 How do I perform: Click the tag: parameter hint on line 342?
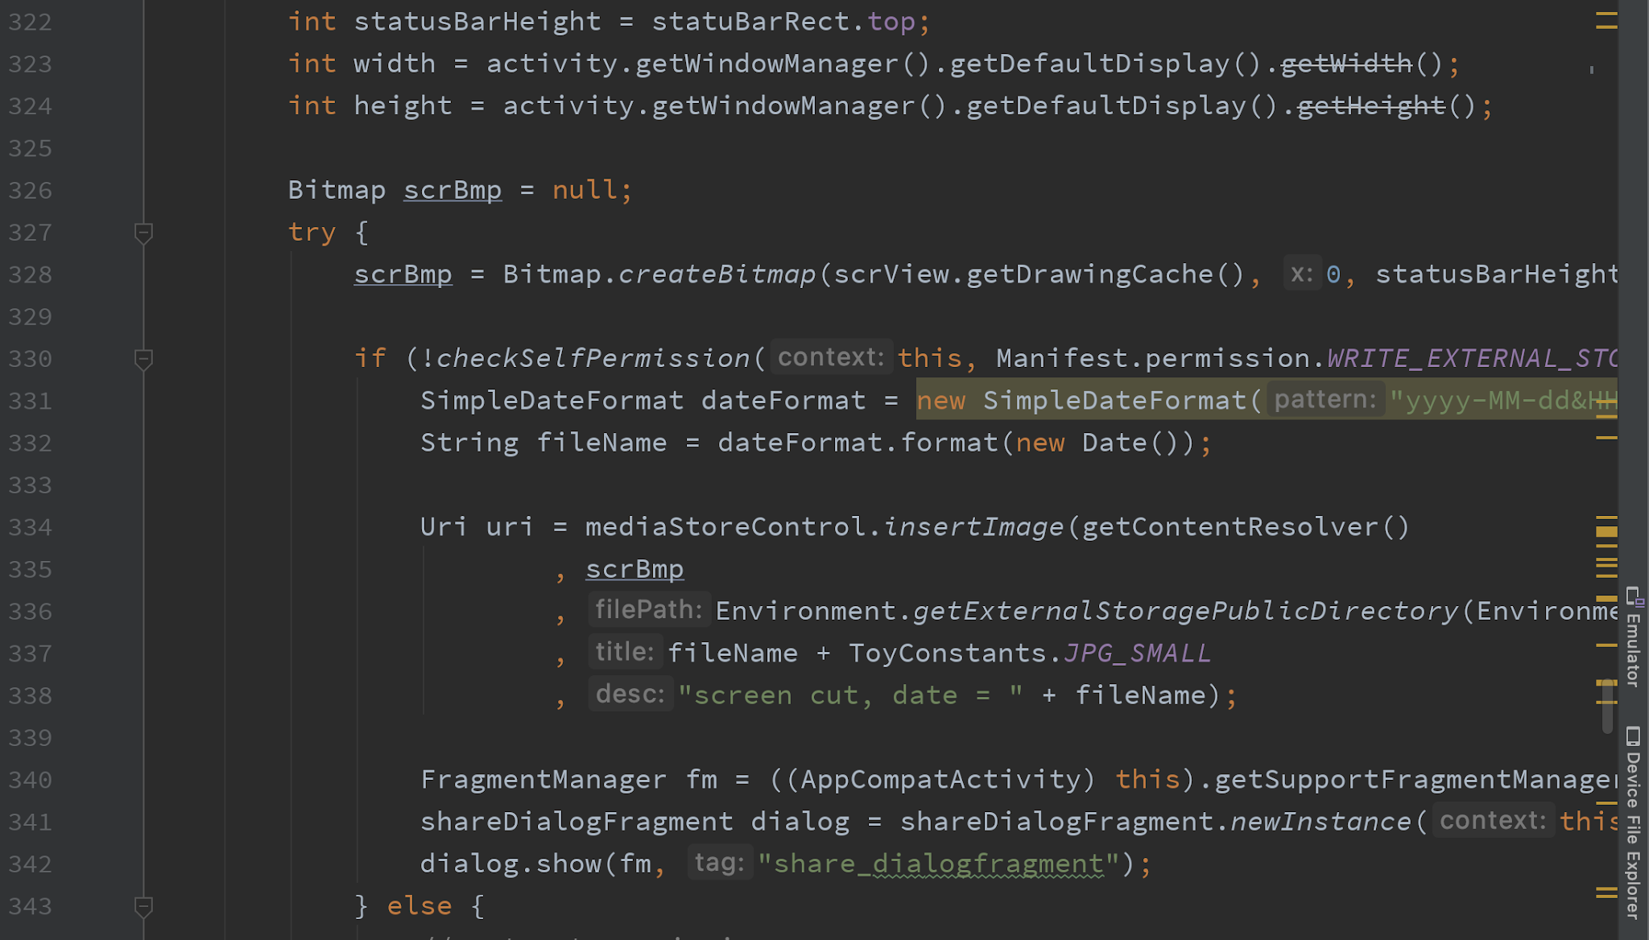(x=720, y=861)
